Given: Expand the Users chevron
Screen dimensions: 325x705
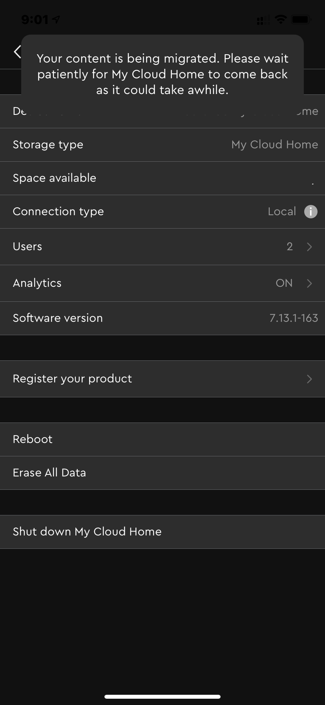Looking at the screenshot, I should [x=309, y=247].
